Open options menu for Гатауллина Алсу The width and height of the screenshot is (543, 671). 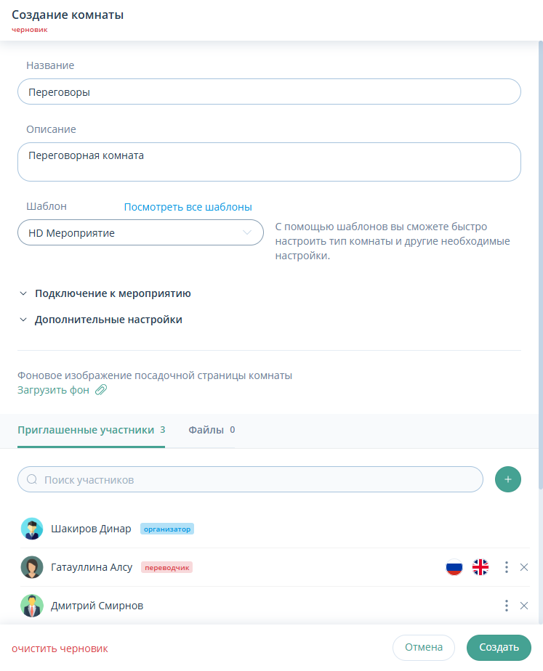point(506,567)
